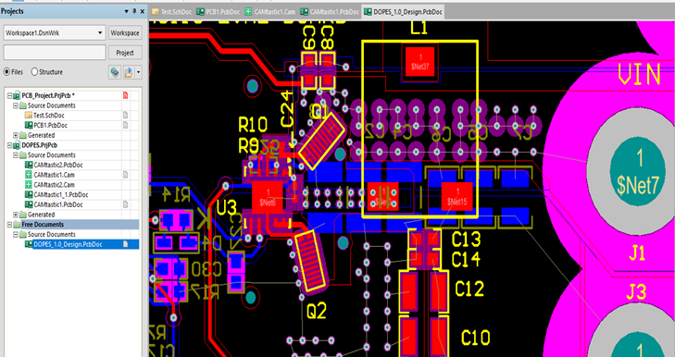Switch to the Test.SchDoc tab
The image size is (675, 357).
coord(172,12)
